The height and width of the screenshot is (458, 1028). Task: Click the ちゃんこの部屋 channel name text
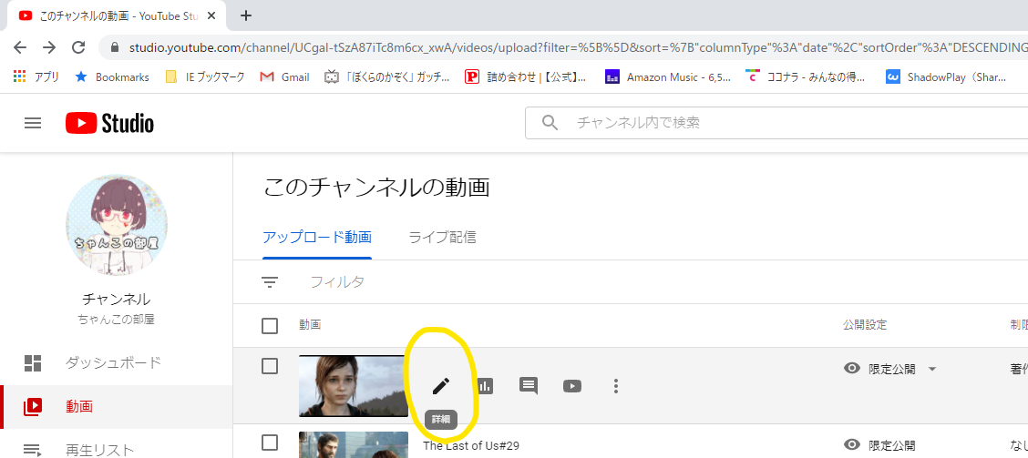[117, 320]
